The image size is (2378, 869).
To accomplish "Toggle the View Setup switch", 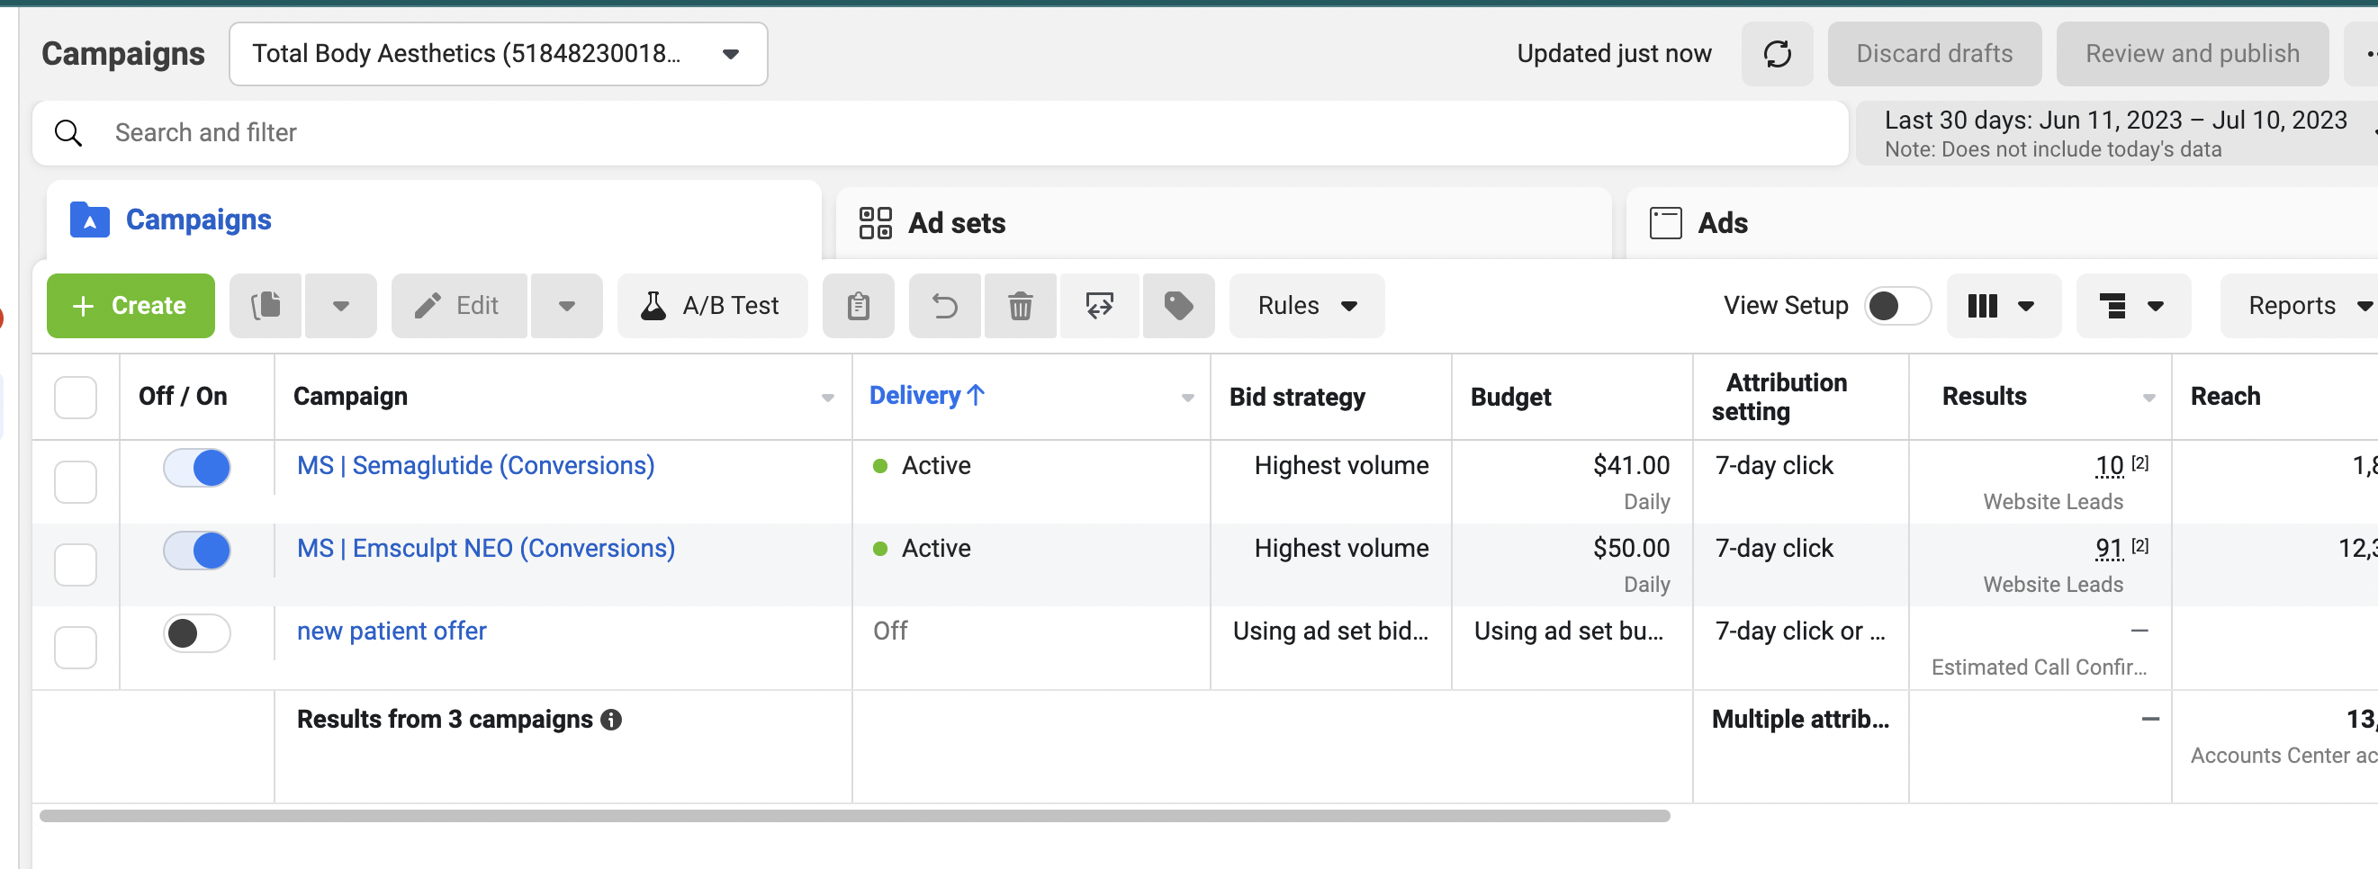I will (x=1897, y=305).
